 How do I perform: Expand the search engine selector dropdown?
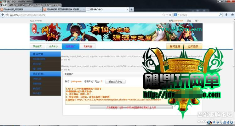pos(177,15)
